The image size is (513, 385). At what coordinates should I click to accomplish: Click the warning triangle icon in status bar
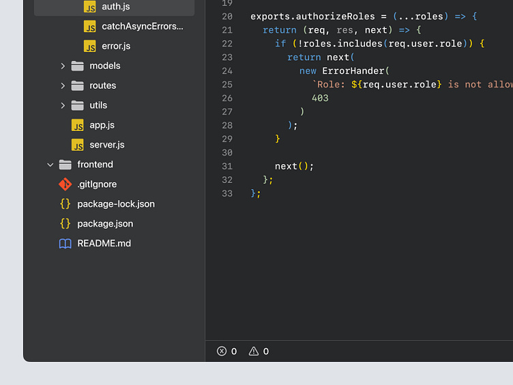click(254, 352)
